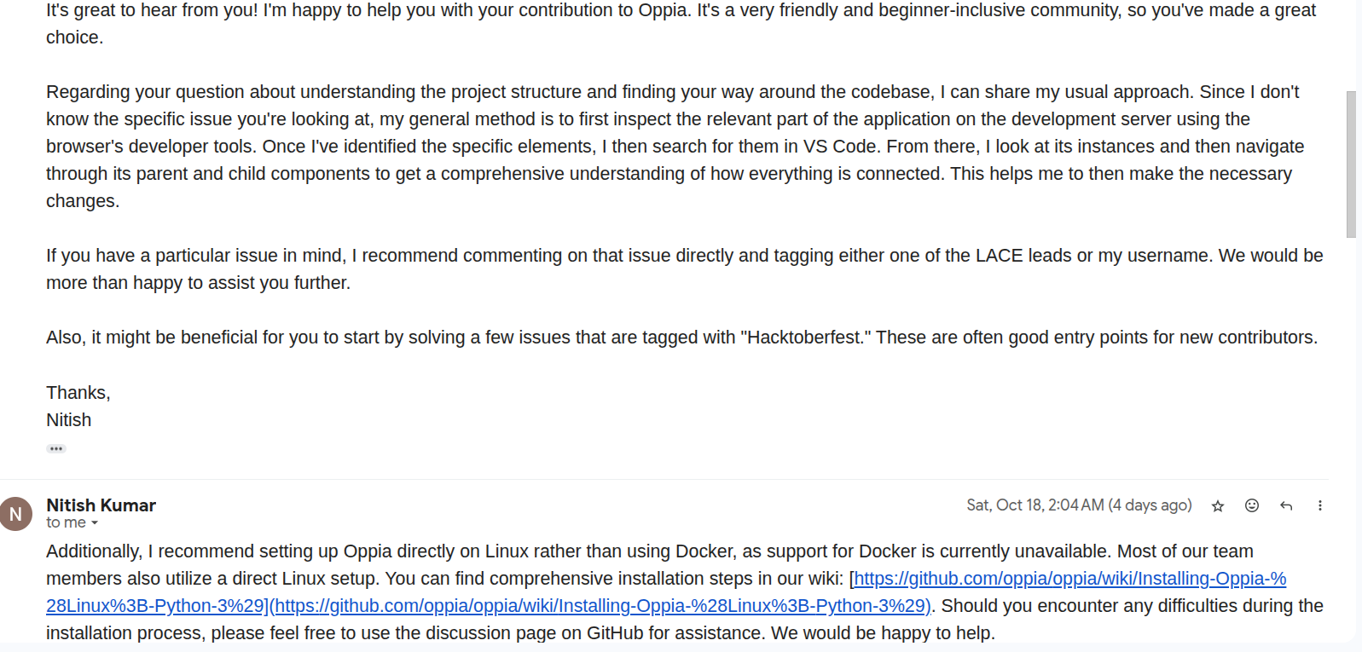The width and height of the screenshot is (1362, 652).
Task: Click the vertical scrollbar thumb
Action: point(1351,164)
